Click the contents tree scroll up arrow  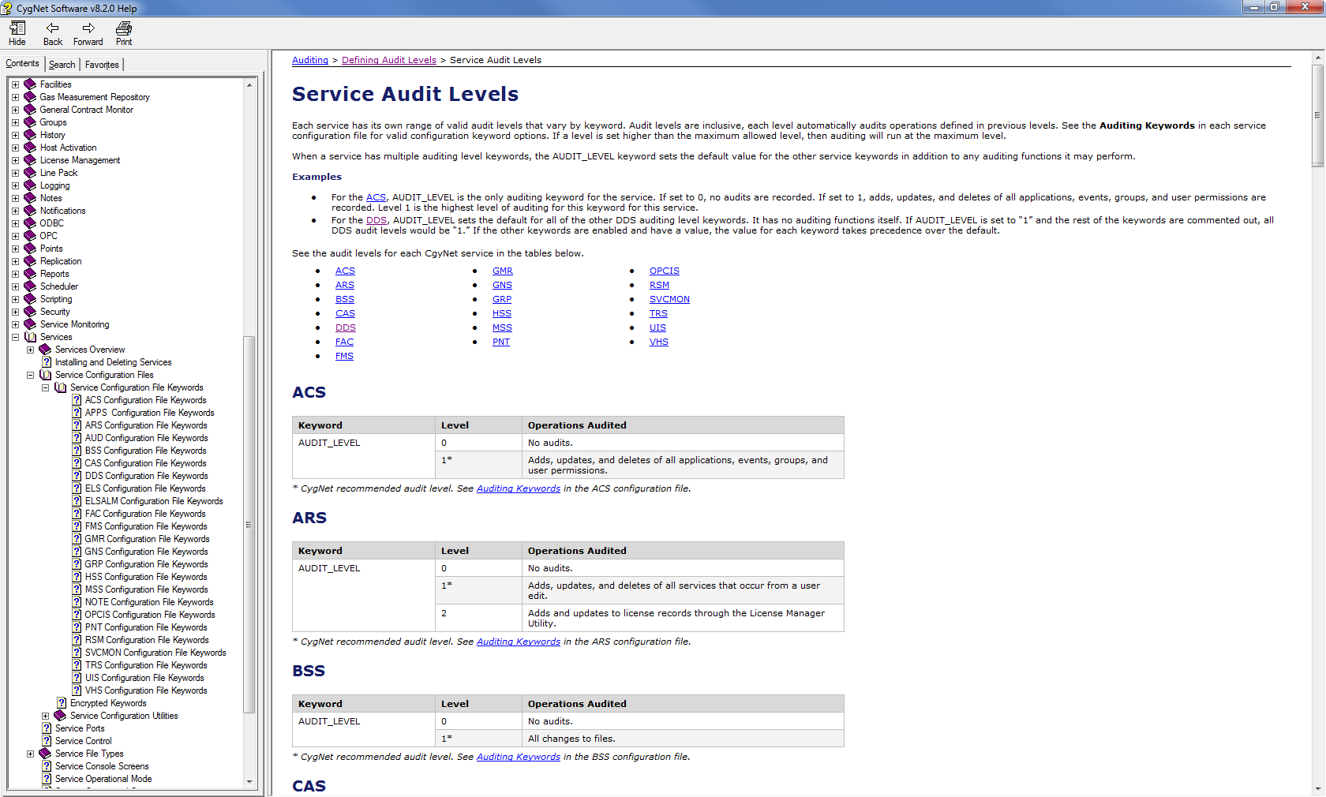click(x=249, y=84)
